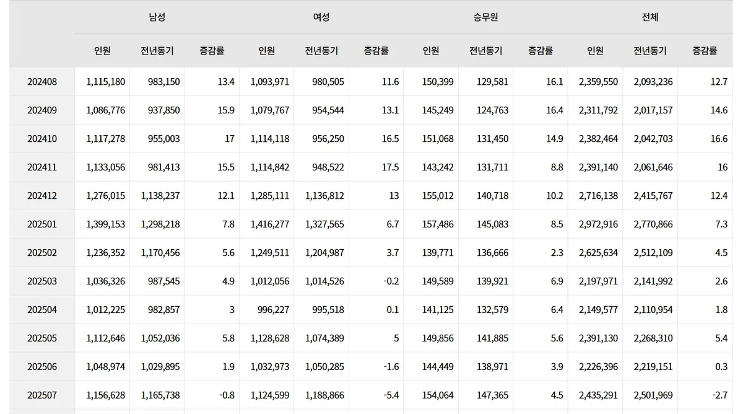The width and height of the screenshot is (743, 414).
Task: Select the 전년동기 subheader under 여성
Action: tap(321, 51)
